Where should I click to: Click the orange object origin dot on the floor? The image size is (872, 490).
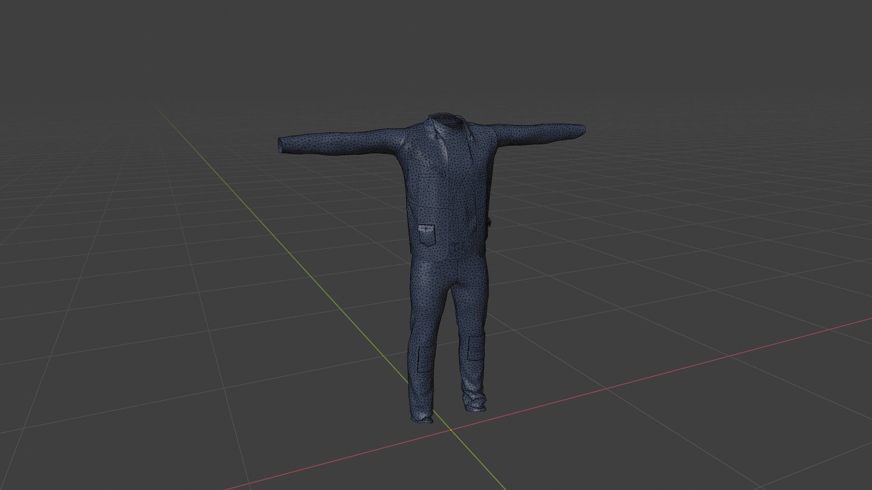[451, 430]
